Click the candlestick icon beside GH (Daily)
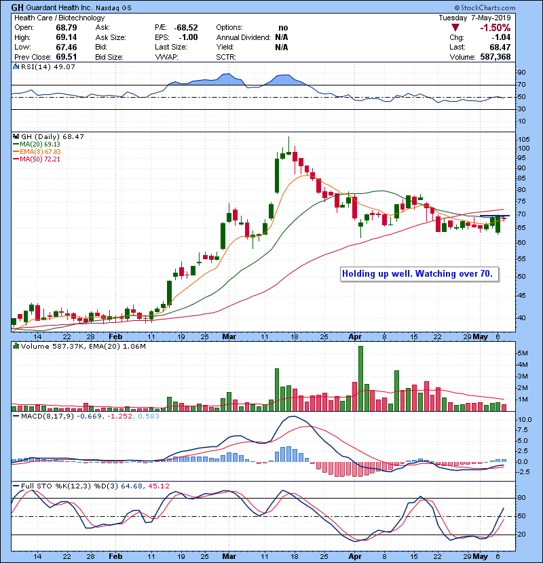Viewport: 543px width, 563px height. click(x=16, y=136)
